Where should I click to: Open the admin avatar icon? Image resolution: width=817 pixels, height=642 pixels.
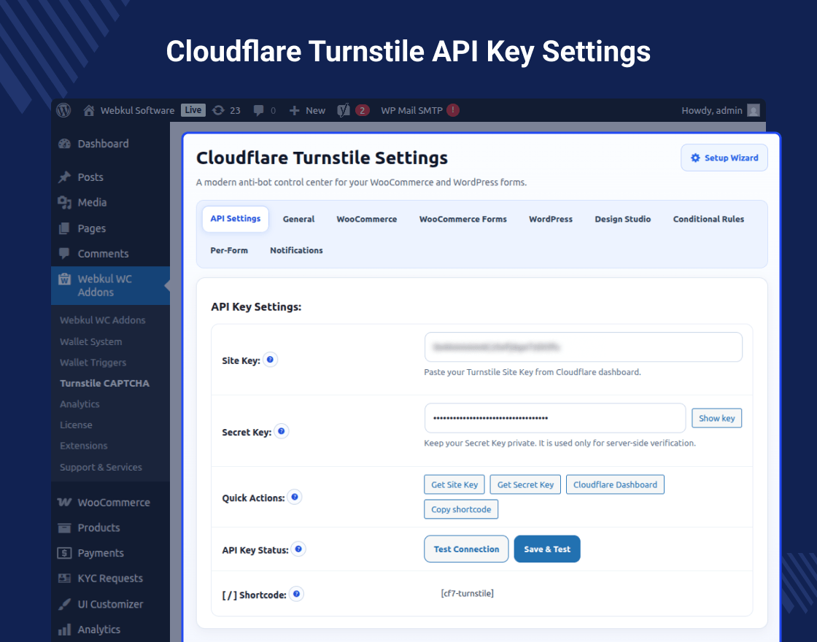point(753,110)
